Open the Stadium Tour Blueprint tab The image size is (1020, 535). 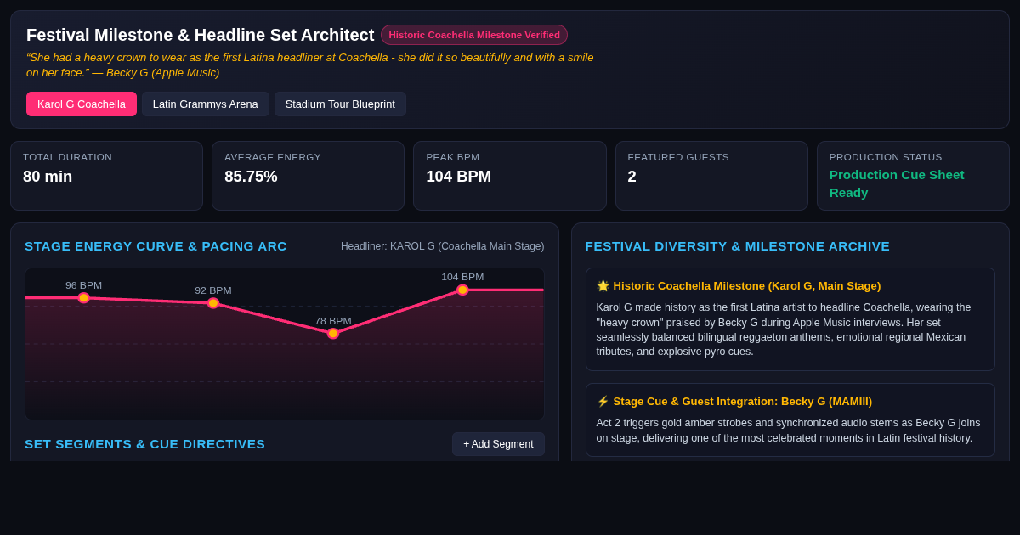click(x=340, y=104)
